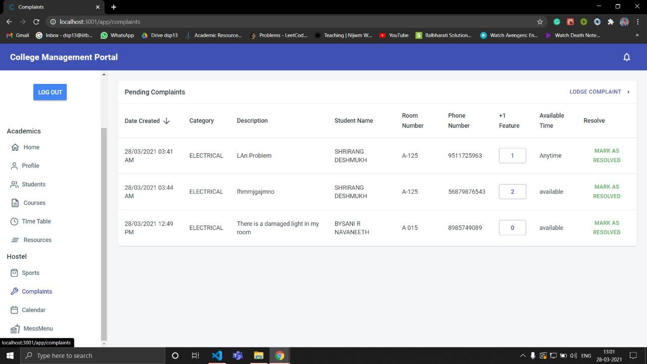Click the Students group icon

click(14, 185)
